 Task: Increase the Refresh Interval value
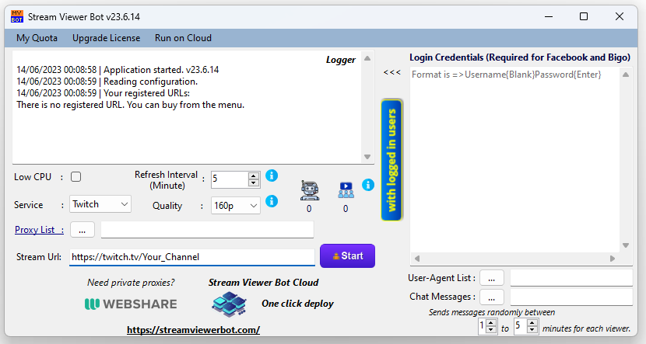pyautogui.click(x=254, y=176)
